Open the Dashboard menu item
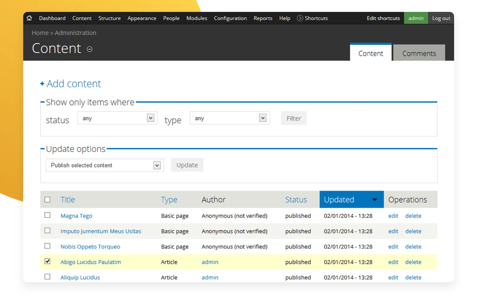The height and width of the screenshot is (294, 477). (52, 18)
